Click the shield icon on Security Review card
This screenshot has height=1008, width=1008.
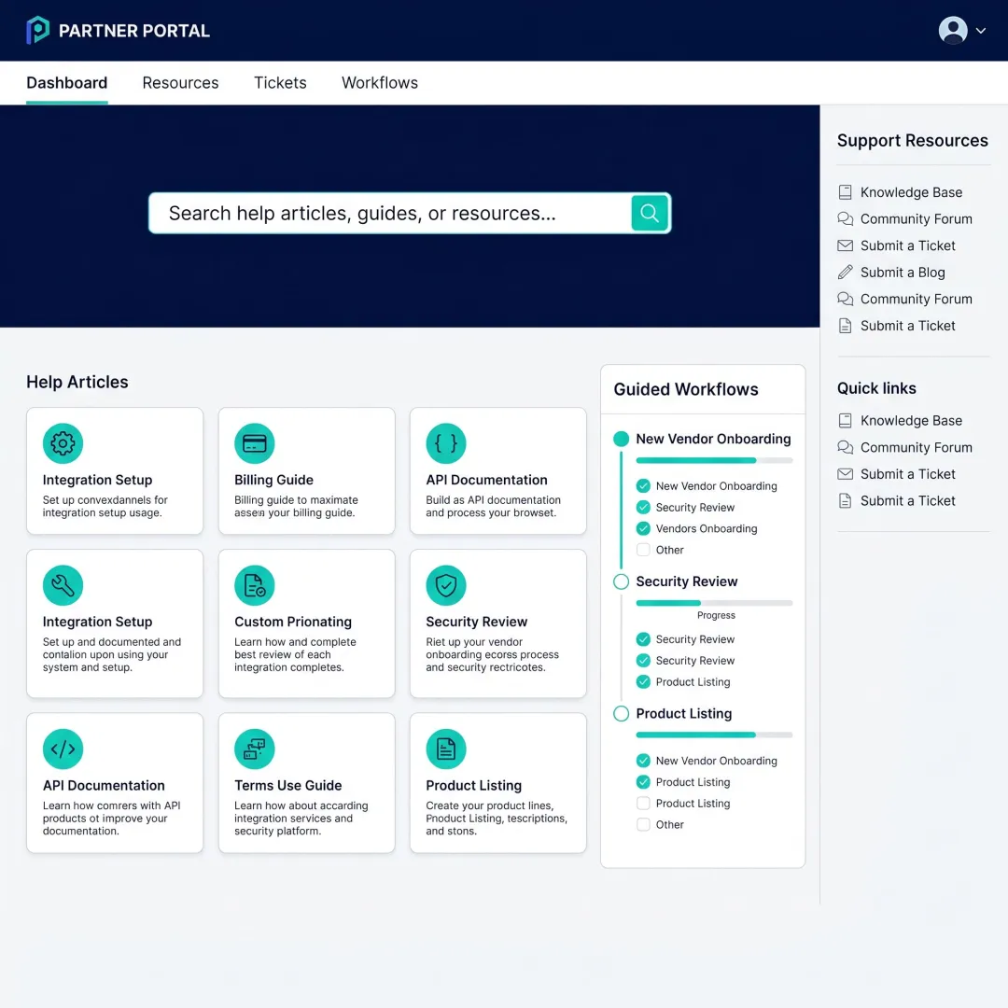pyautogui.click(x=445, y=585)
